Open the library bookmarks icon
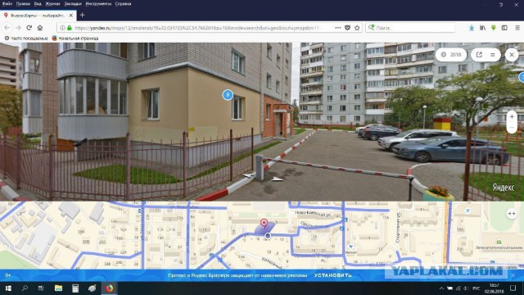The image size is (524, 295). click(482, 28)
